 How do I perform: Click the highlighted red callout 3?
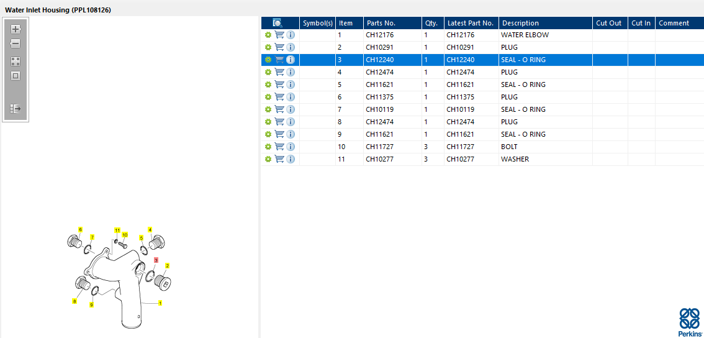pyautogui.click(x=156, y=260)
